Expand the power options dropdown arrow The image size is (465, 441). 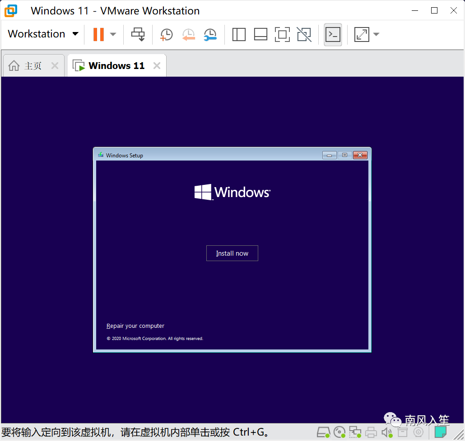[x=113, y=34]
